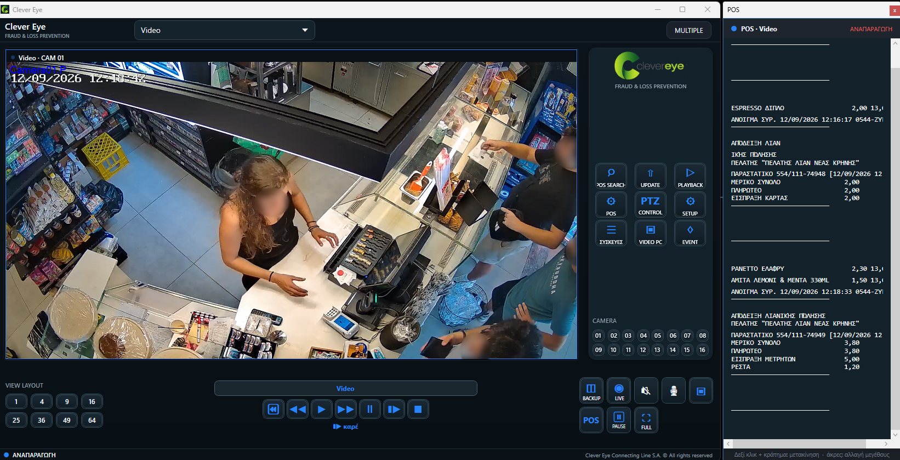Click the MULTIPLE button
Image resolution: width=900 pixels, height=460 pixels.
point(689,31)
